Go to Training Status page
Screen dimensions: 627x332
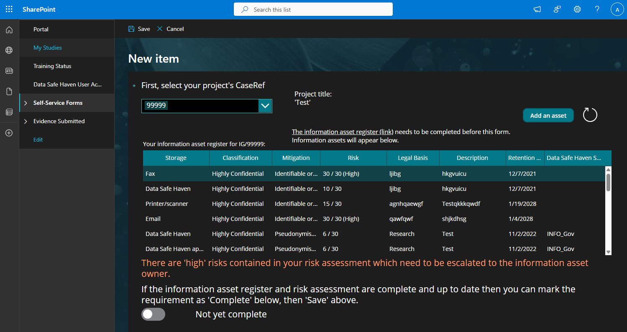(52, 66)
